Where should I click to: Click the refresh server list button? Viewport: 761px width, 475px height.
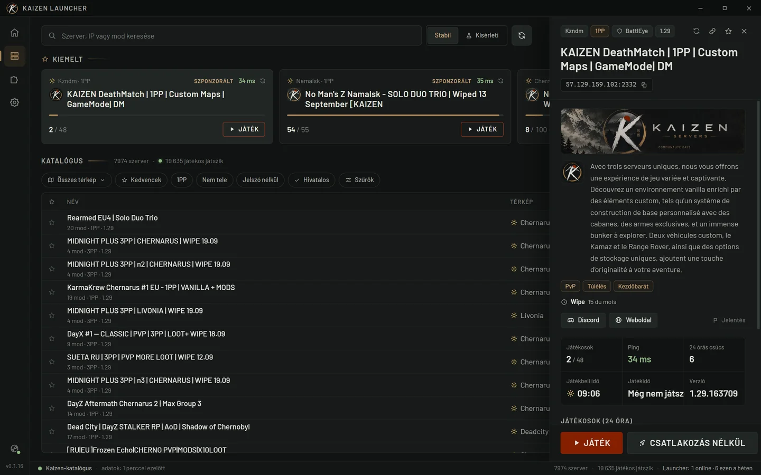(522, 35)
